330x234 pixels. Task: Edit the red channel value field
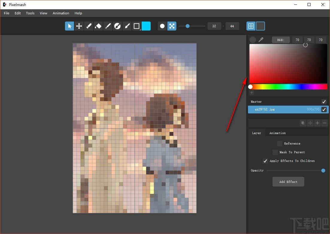(297, 40)
